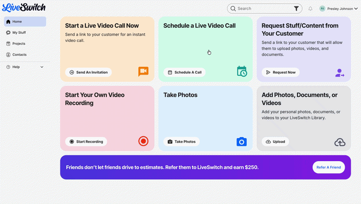The height and width of the screenshot is (204, 361).
Task: Expand the Help menu chevron
Action: [x=42, y=67]
